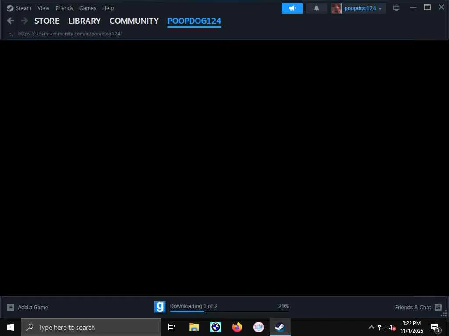Open the Games menu
Image resolution: width=449 pixels, height=336 pixels.
[x=88, y=8]
